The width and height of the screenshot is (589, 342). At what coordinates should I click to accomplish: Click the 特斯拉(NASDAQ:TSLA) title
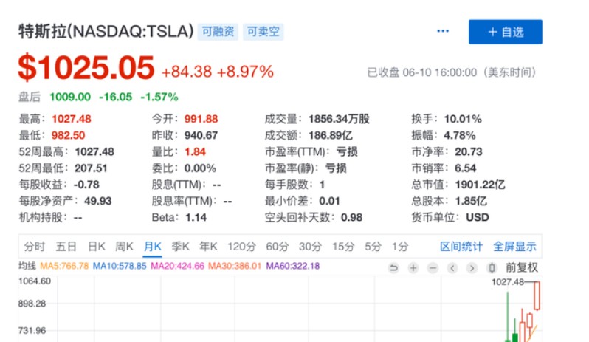point(106,32)
